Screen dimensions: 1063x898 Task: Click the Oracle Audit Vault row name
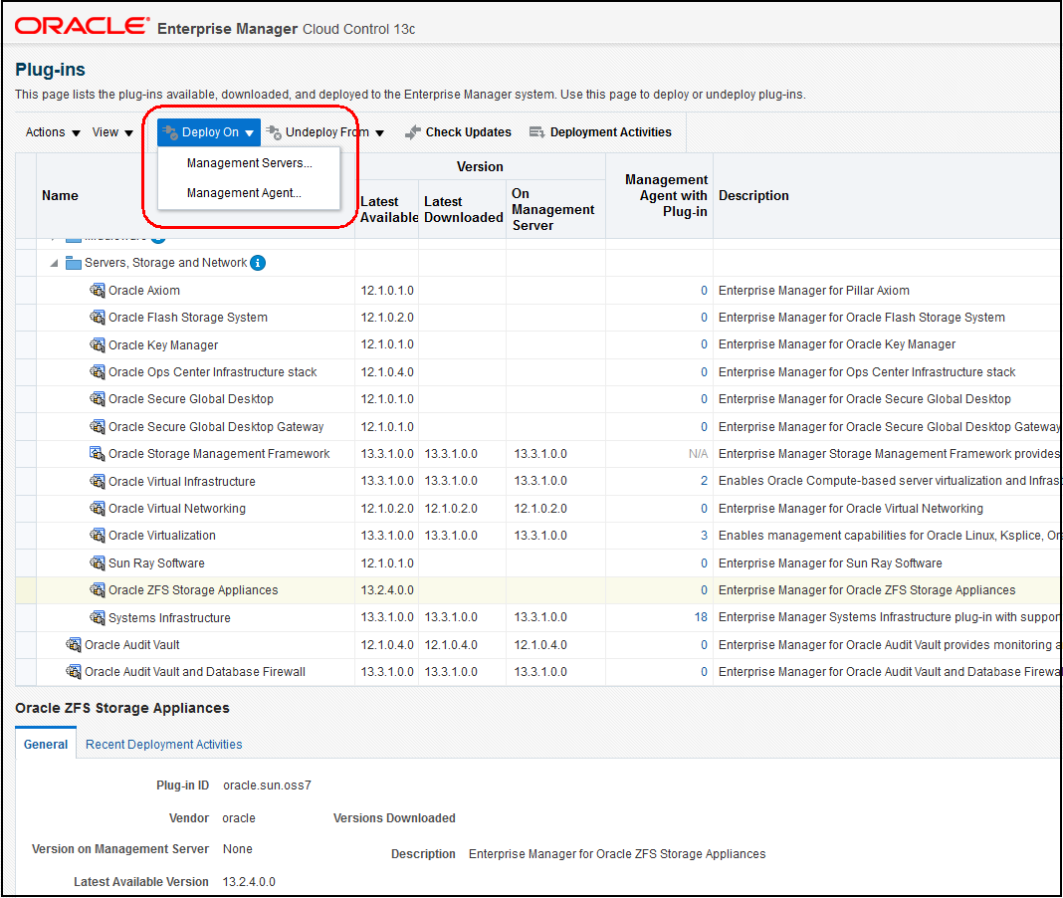[132, 644]
